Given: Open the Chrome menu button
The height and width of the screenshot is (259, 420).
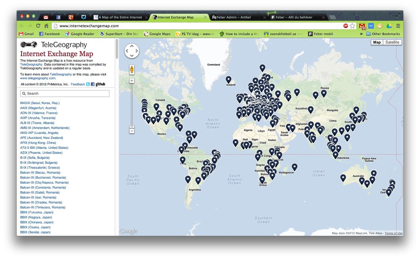Looking at the screenshot, I should 398,26.
